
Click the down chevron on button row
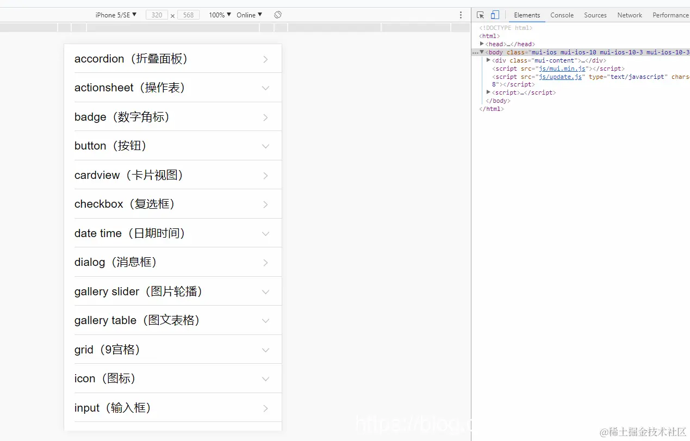click(265, 146)
